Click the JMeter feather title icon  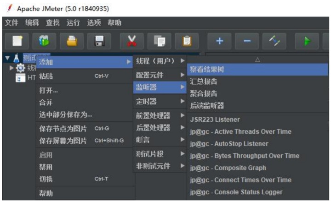[10, 8]
